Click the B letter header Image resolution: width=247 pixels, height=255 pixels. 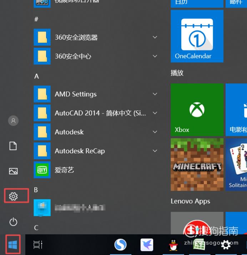click(36, 190)
